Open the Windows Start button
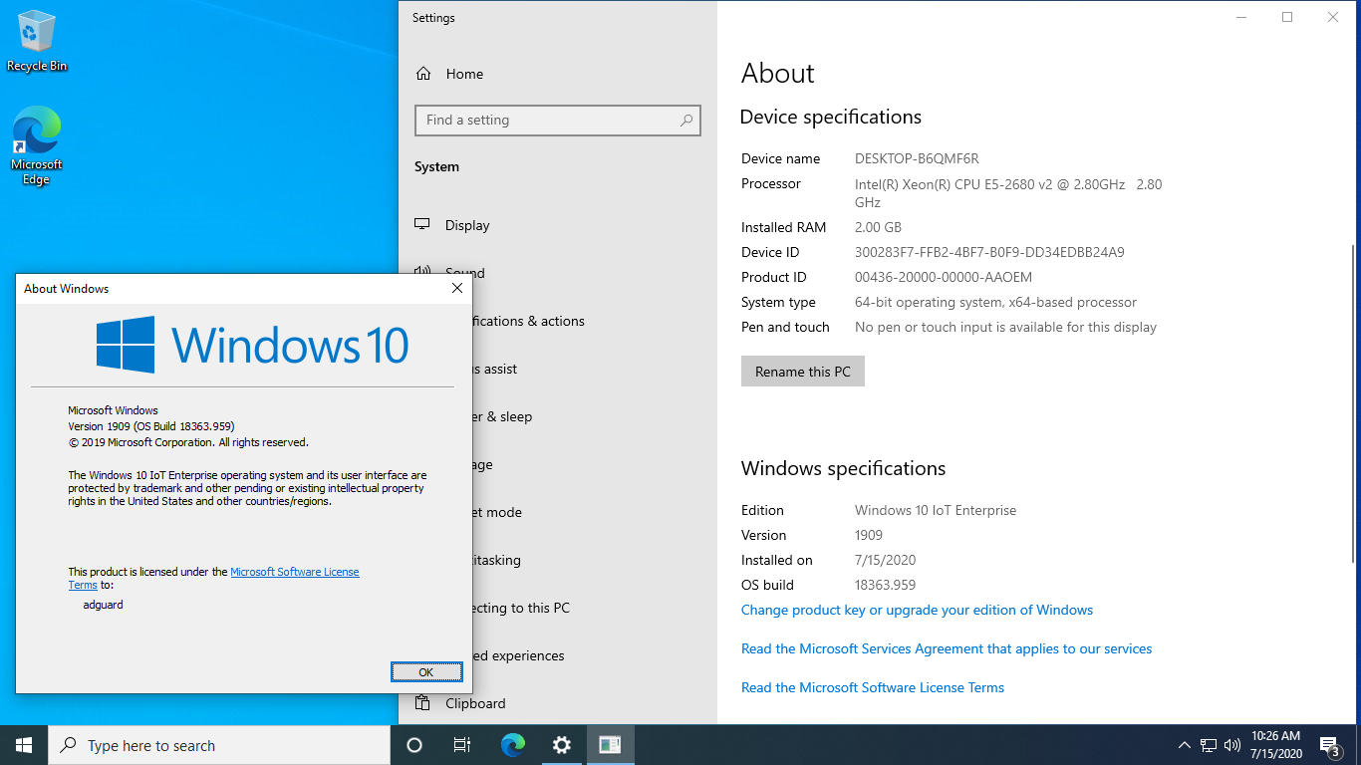1361x765 pixels. 24,745
